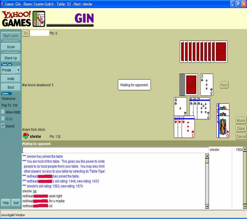Click the Boot button

[11, 87]
